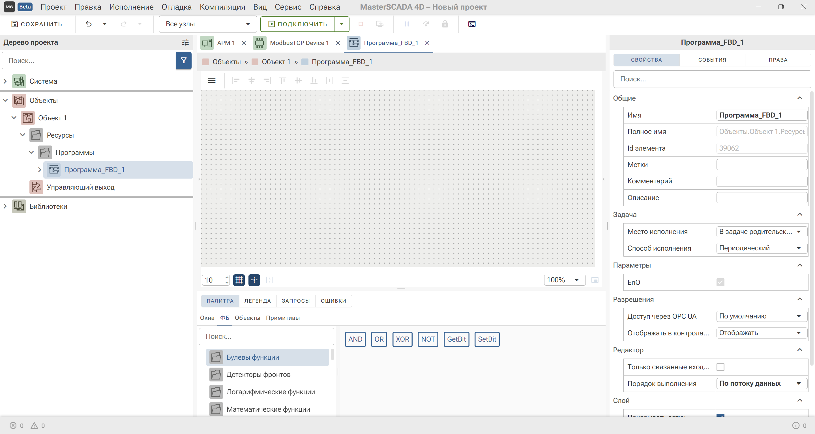Collapse the Общие properties section
The height and width of the screenshot is (434, 815).
pyautogui.click(x=799, y=98)
